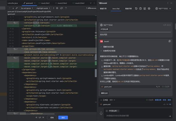Select Java chat tab
This screenshot has height=121, width=176.
(x=116, y=9)
